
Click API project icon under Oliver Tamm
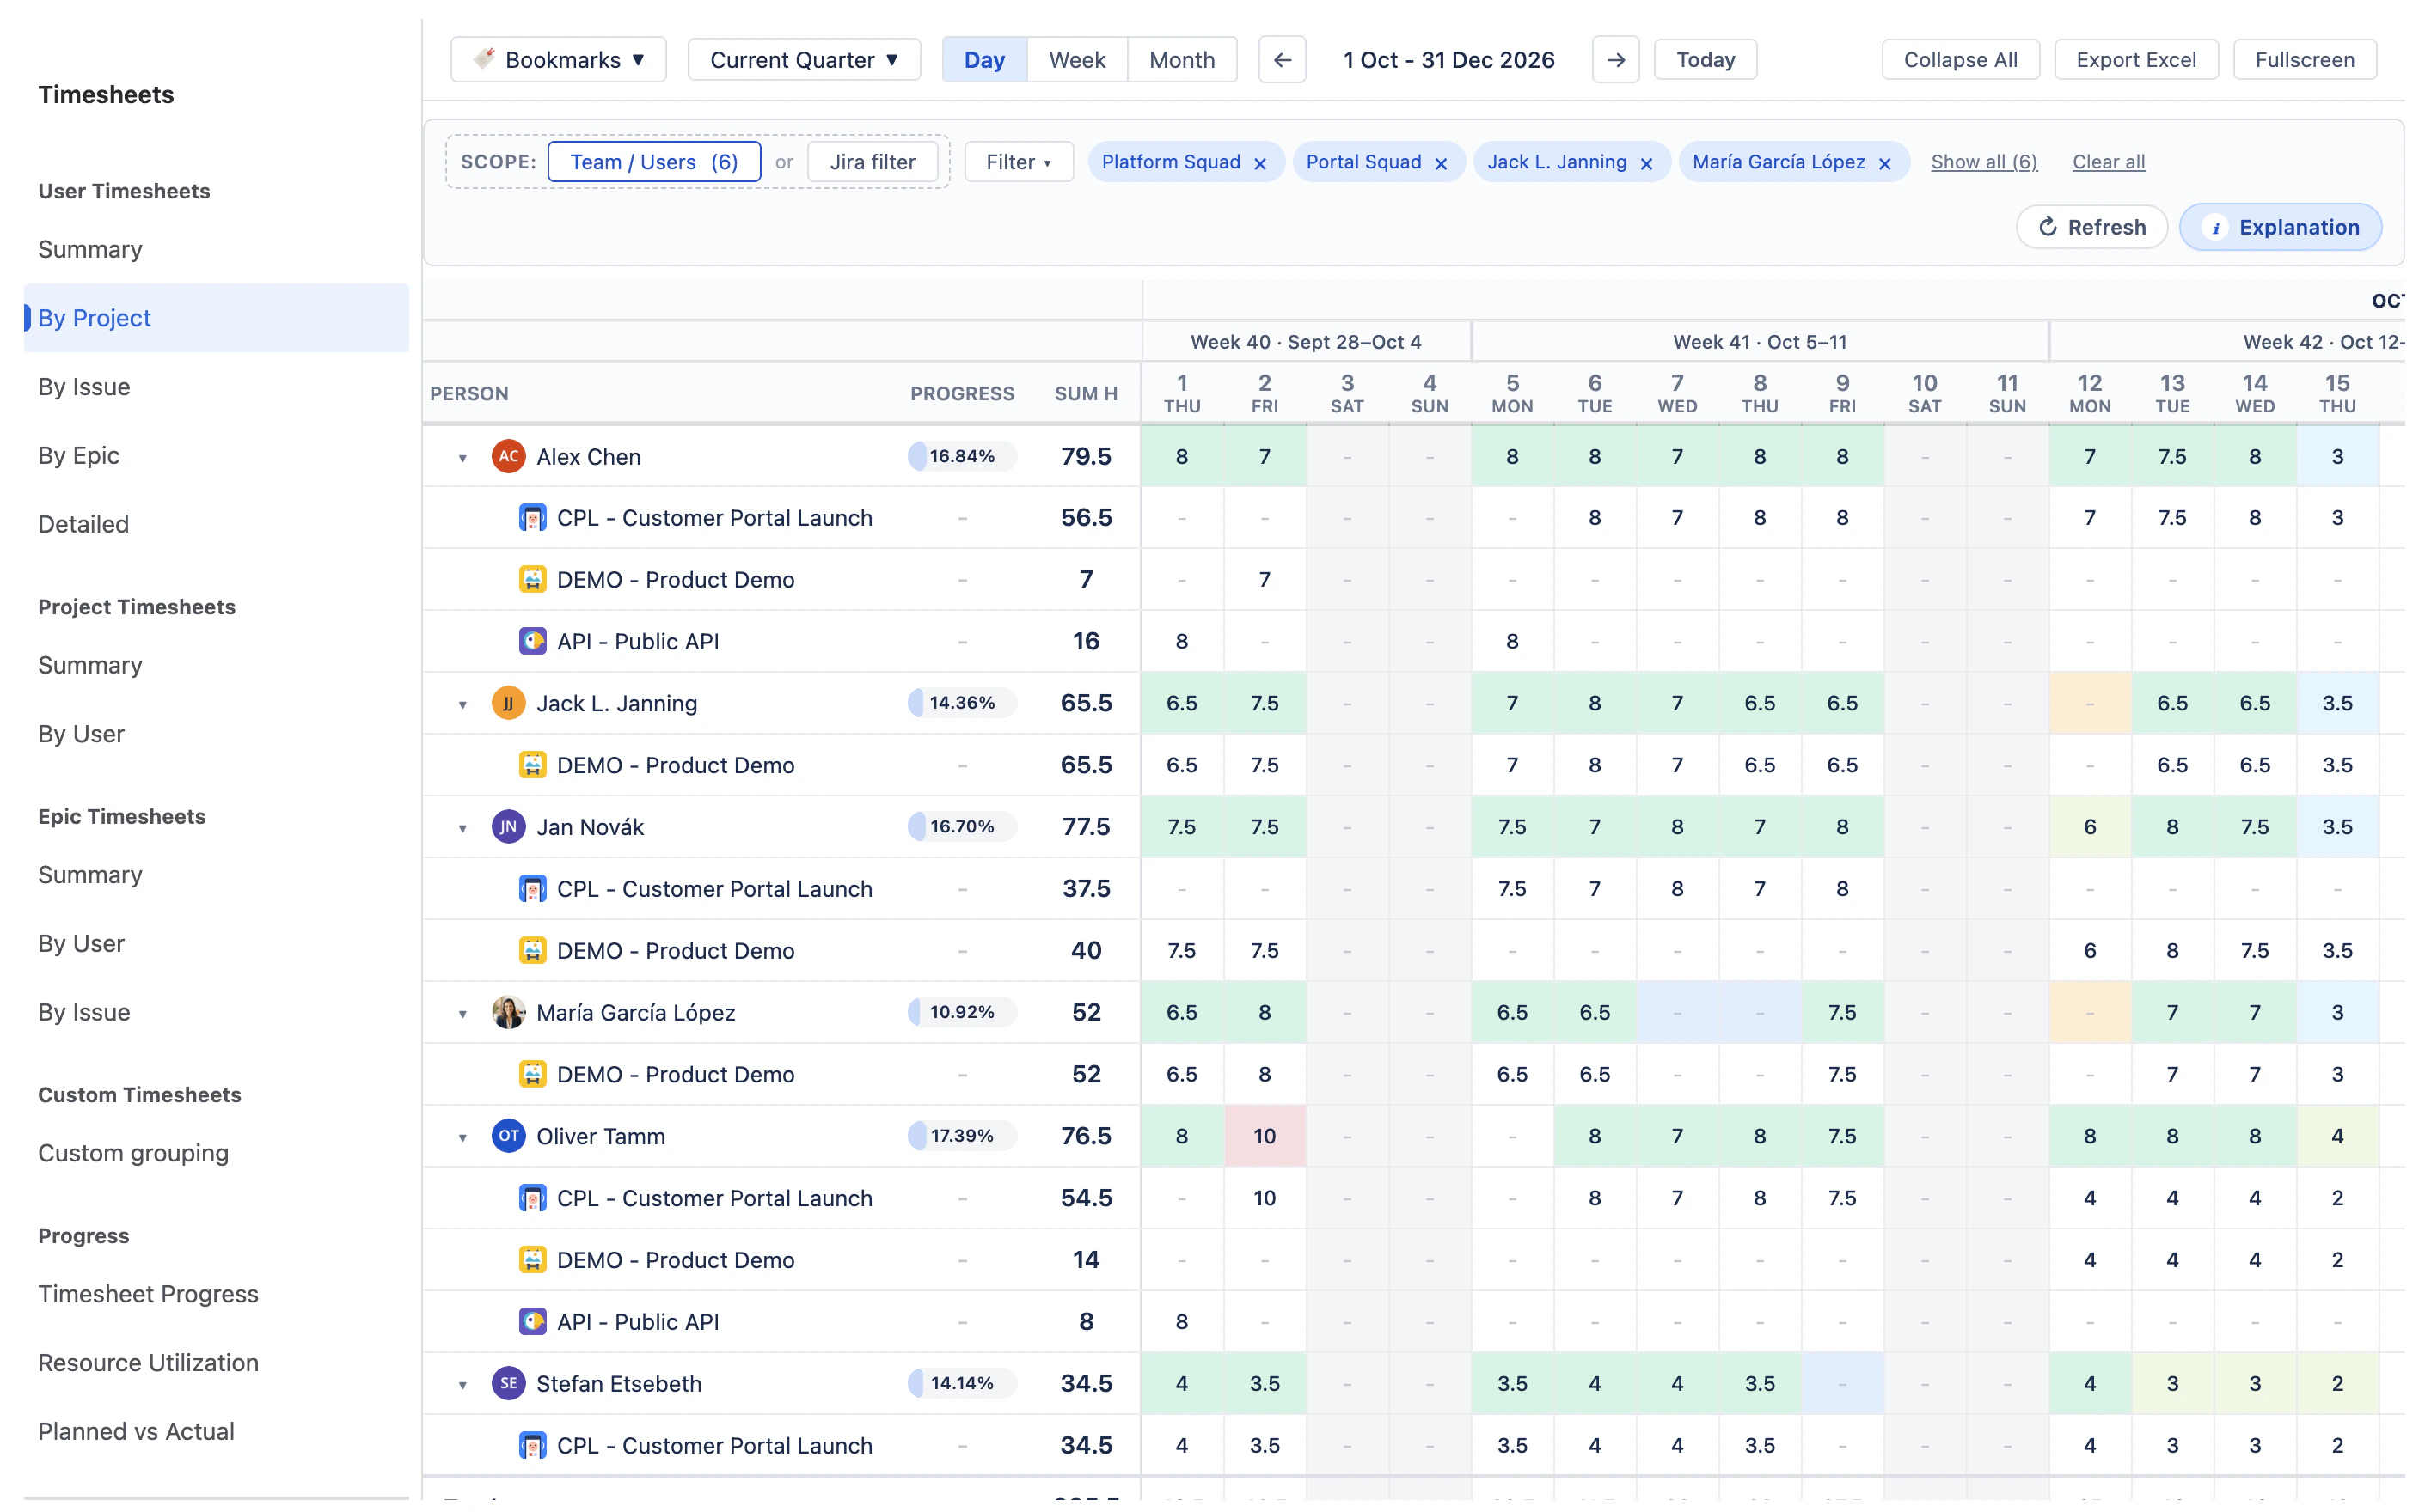click(532, 1321)
